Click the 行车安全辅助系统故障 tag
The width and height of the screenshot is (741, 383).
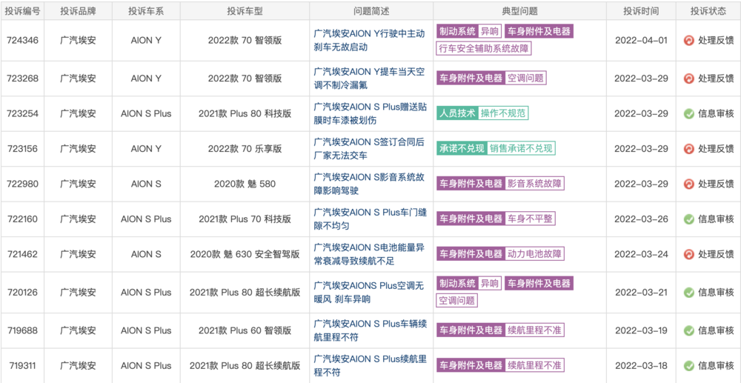(x=483, y=48)
